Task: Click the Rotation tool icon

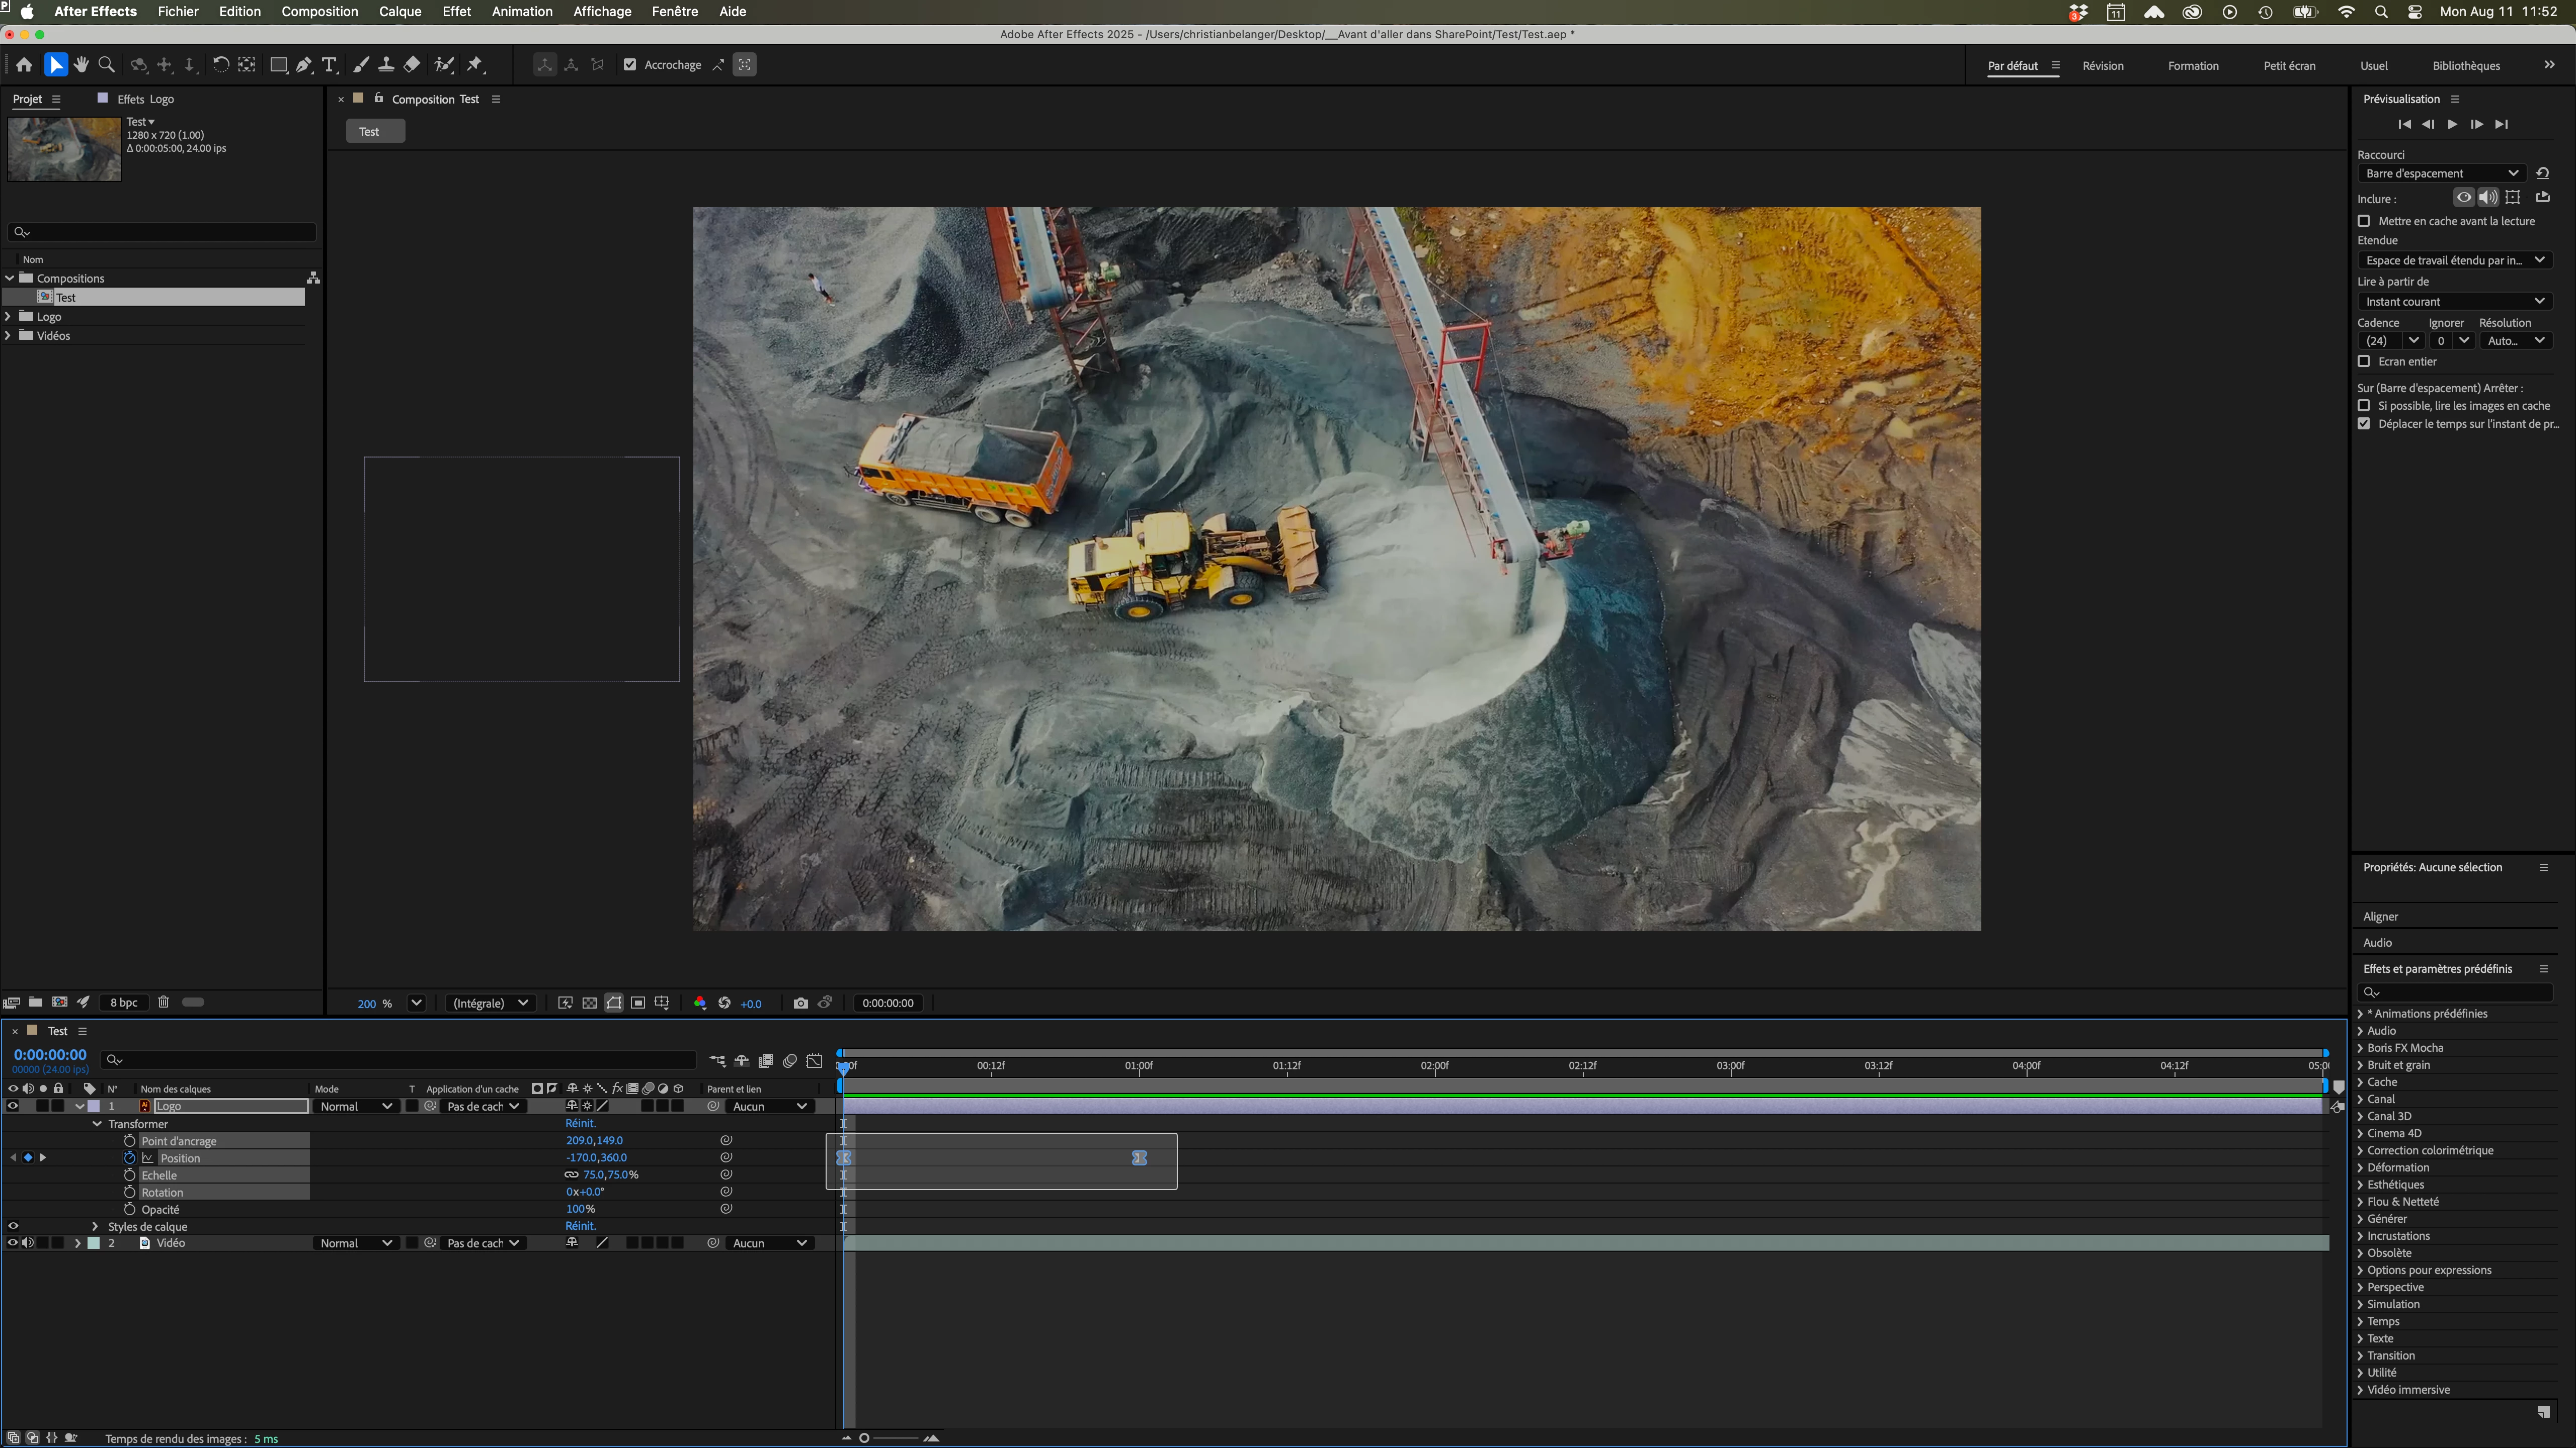Action: point(220,65)
